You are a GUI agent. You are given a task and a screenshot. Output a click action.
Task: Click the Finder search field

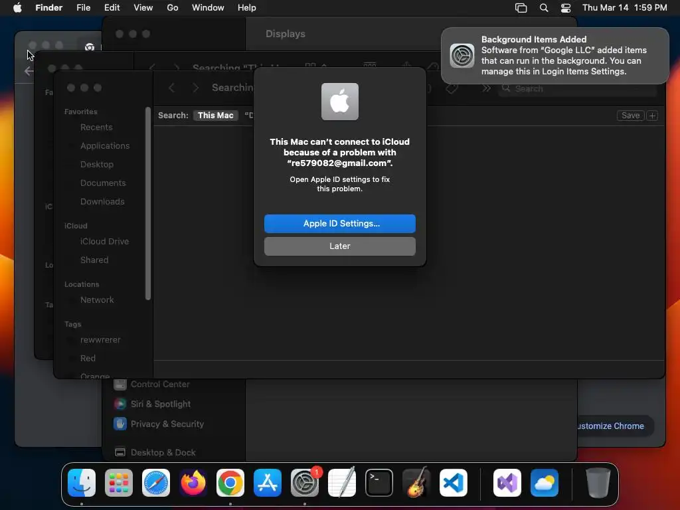[577, 88]
